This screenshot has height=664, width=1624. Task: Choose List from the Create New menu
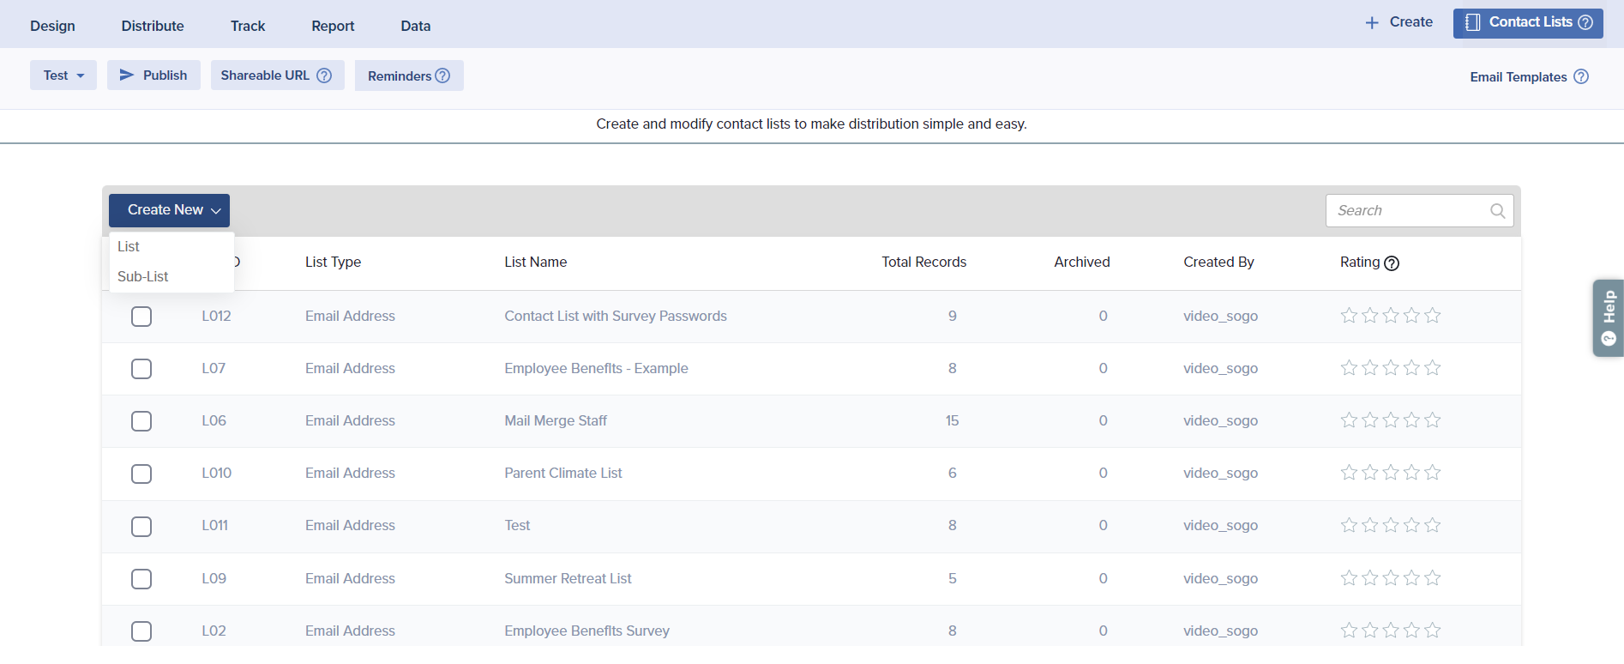pyautogui.click(x=129, y=246)
